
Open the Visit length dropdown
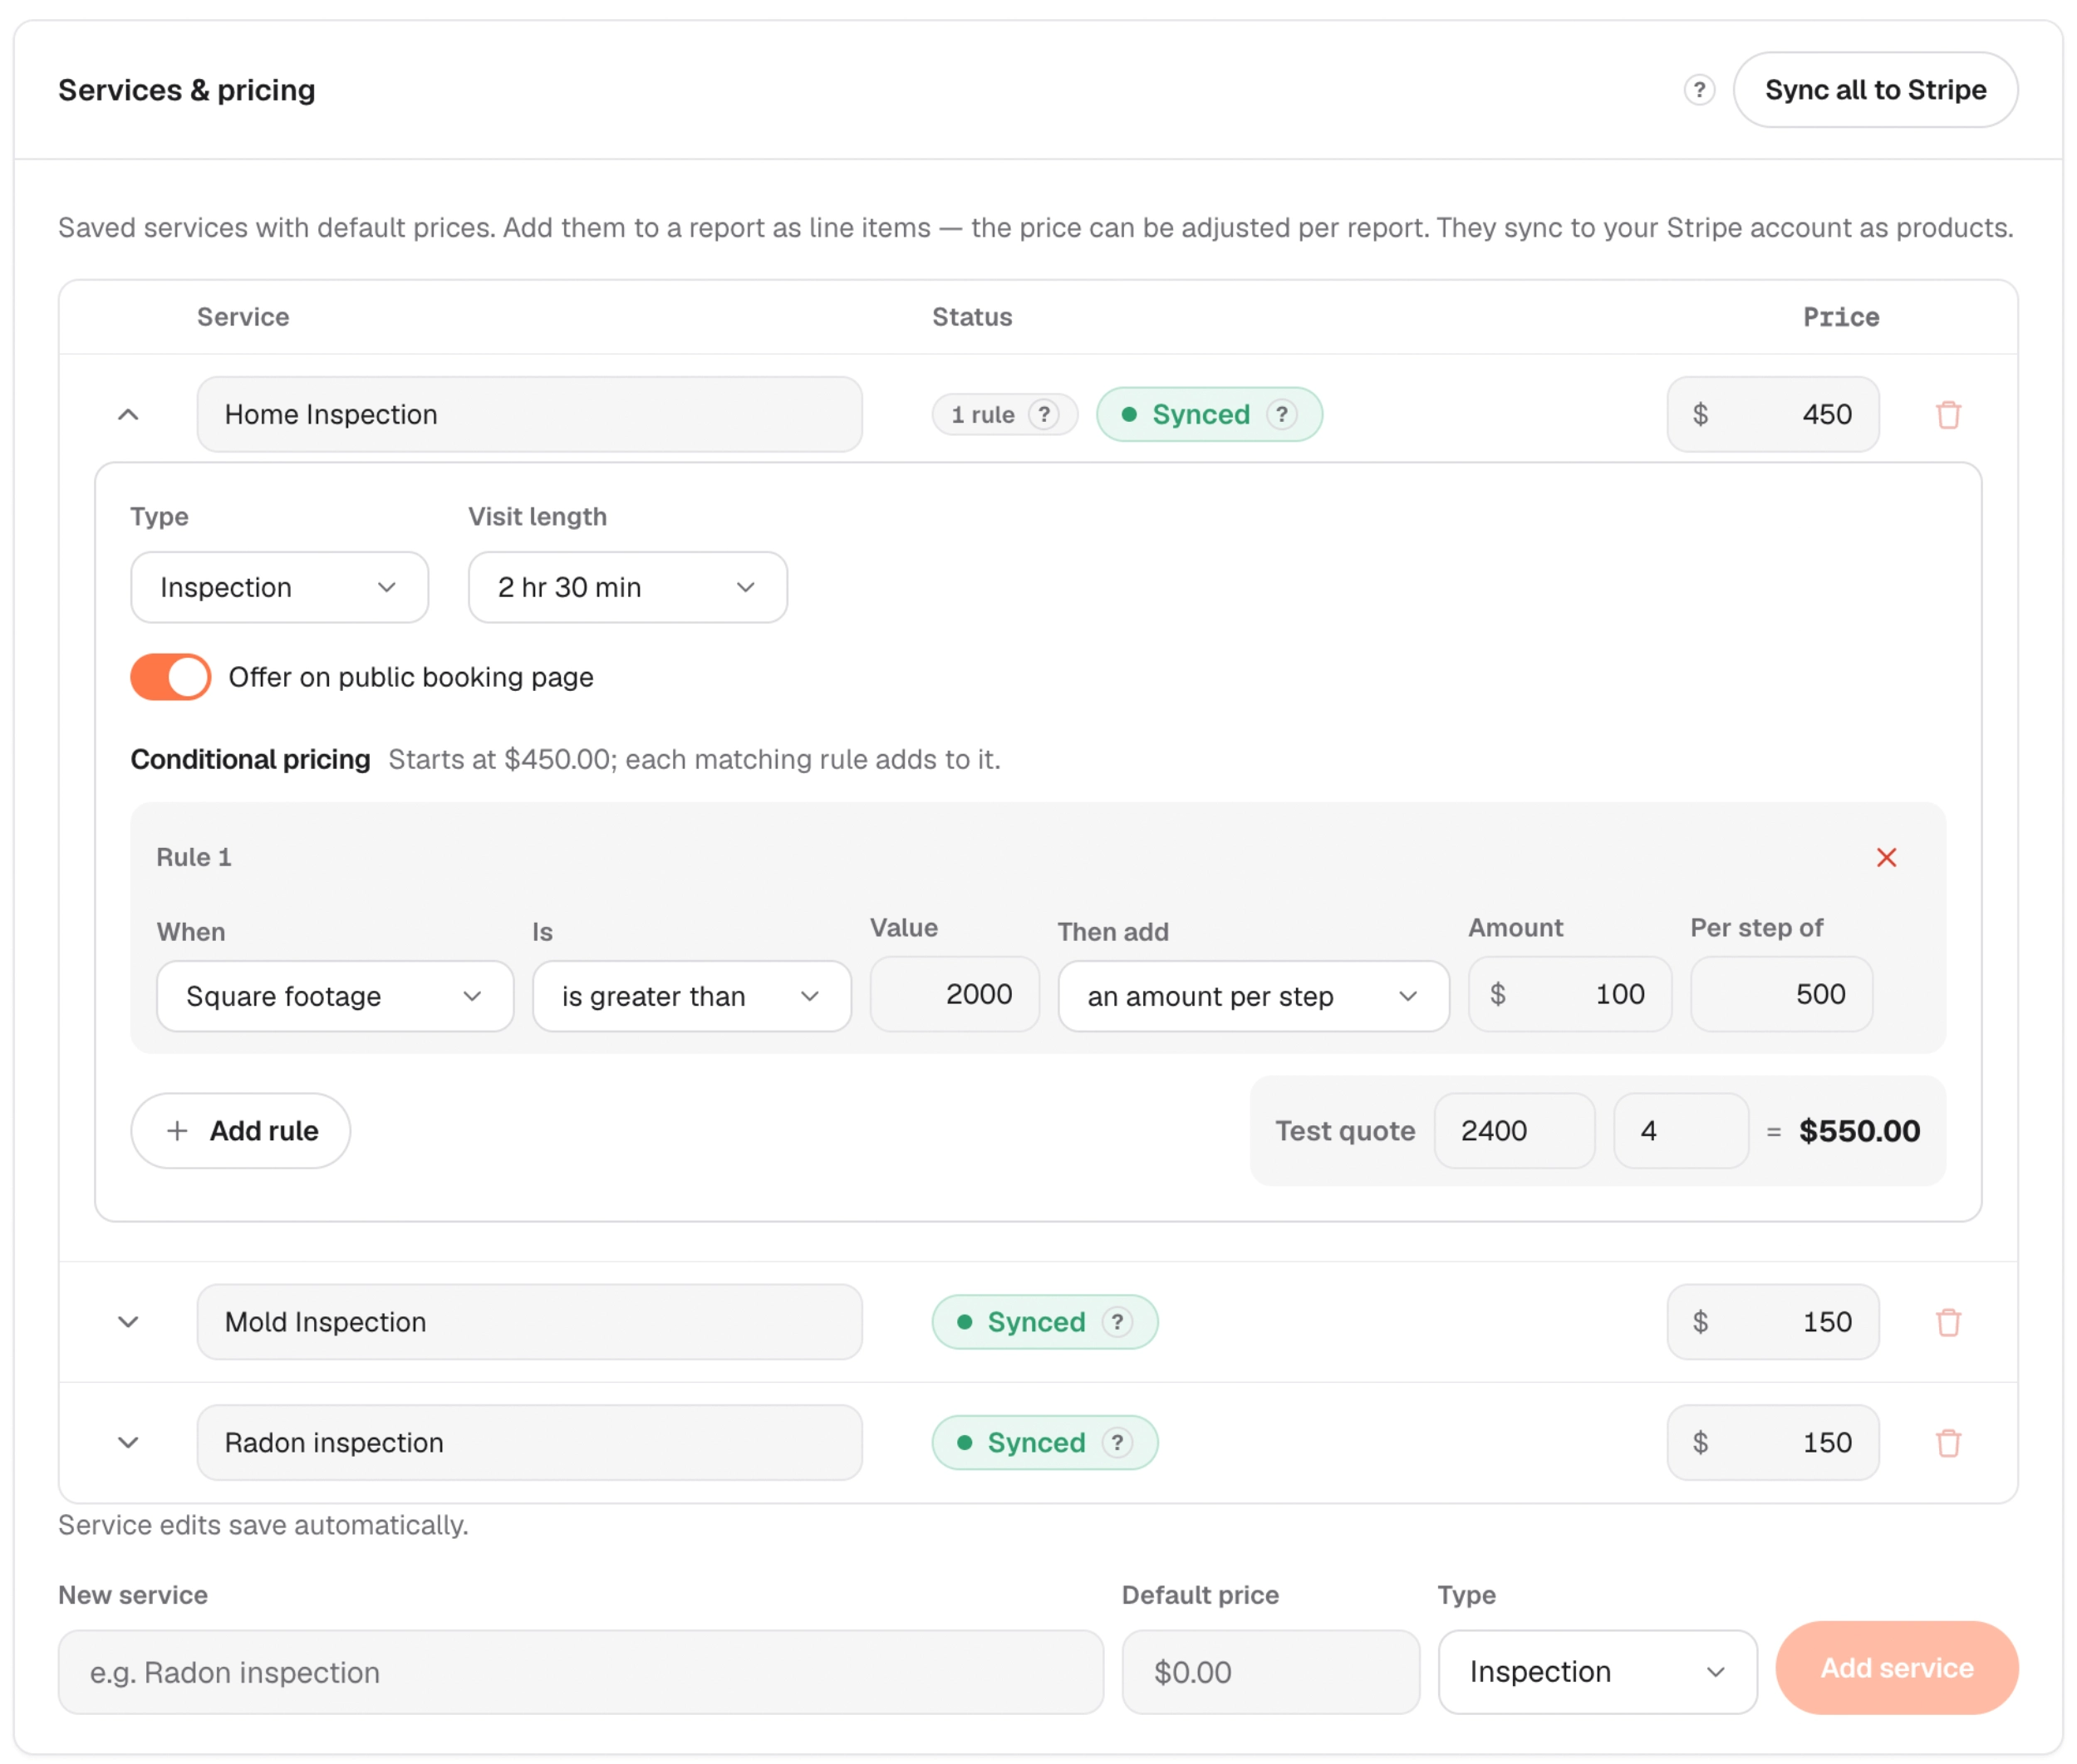pyautogui.click(x=627, y=587)
